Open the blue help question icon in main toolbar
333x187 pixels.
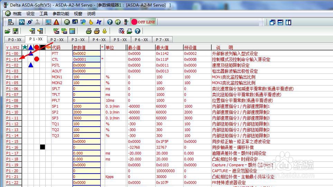tap(110, 22)
